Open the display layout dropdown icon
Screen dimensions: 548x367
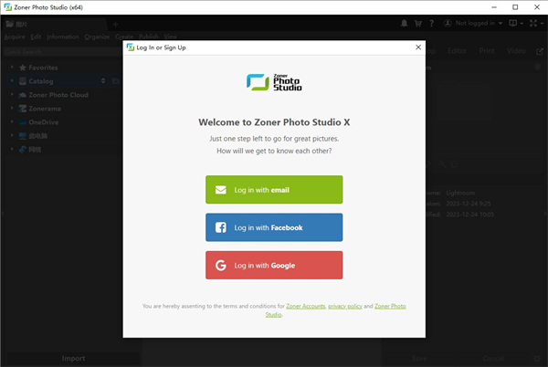(516, 23)
